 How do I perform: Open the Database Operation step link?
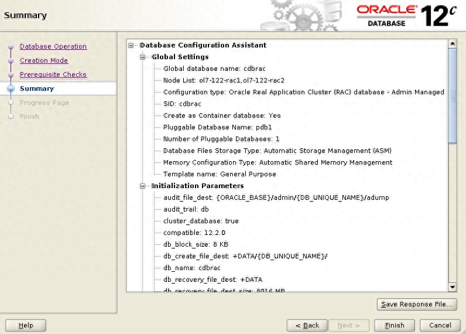pos(53,46)
